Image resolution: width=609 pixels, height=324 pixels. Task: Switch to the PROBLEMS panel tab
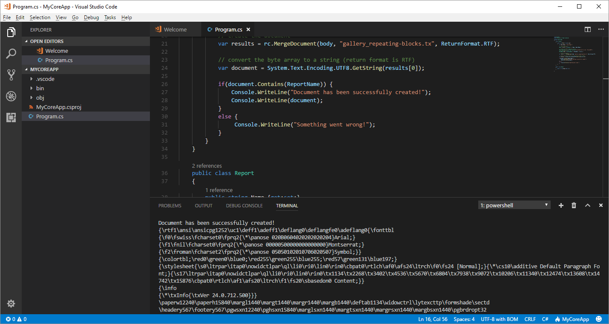click(170, 206)
